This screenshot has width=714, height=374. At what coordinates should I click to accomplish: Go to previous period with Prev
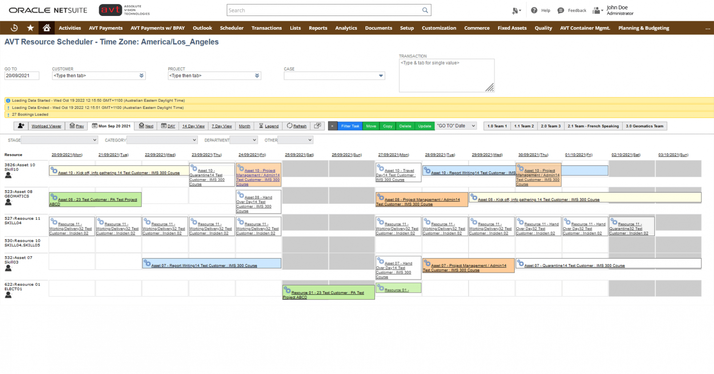[x=76, y=126]
